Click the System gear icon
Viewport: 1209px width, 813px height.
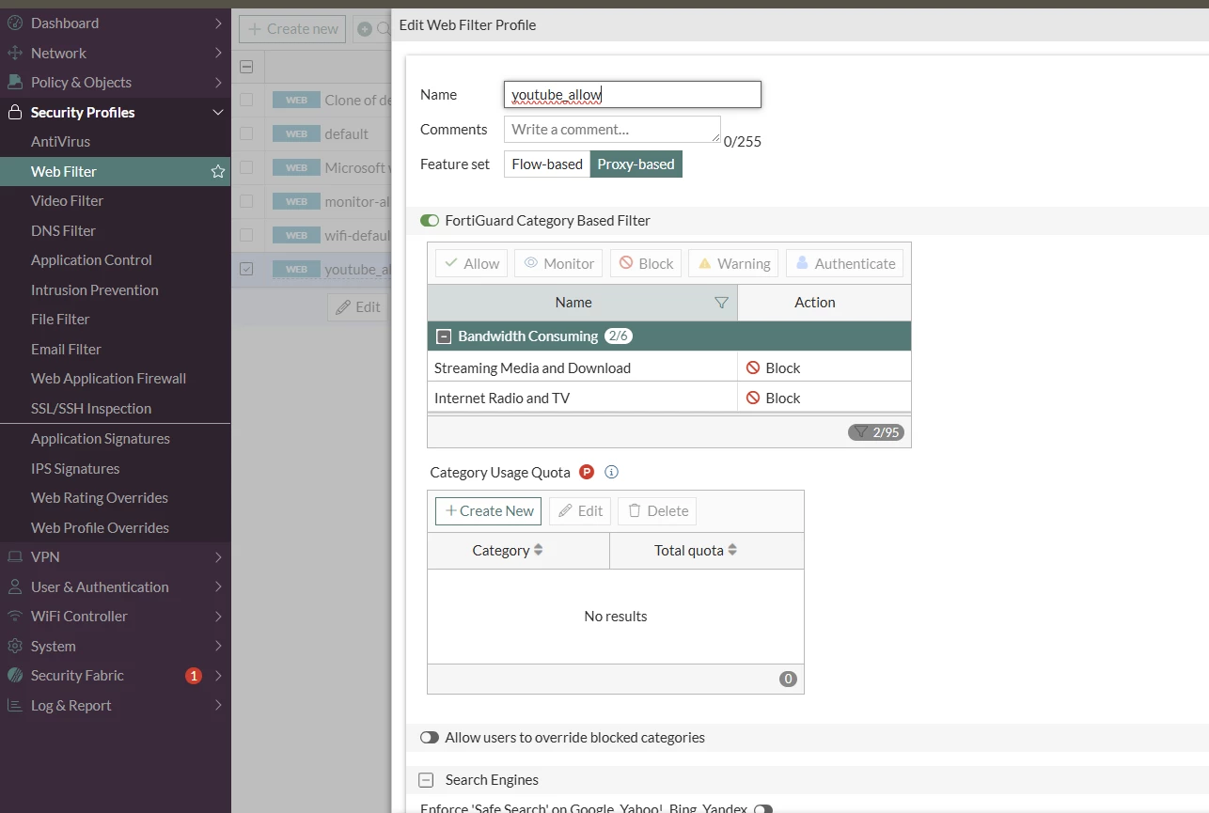[x=14, y=646]
